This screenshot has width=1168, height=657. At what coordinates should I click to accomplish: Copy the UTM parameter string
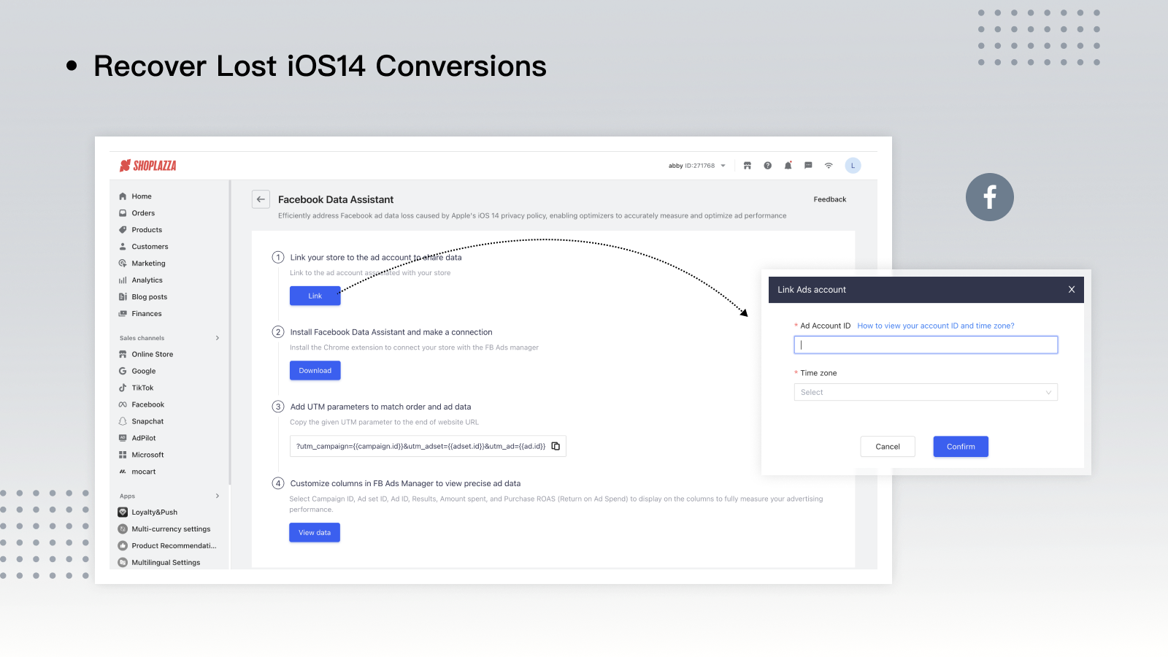tap(556, 446)
